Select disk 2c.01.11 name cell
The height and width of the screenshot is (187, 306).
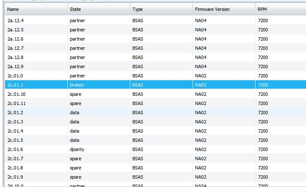(x=36, y=103)
